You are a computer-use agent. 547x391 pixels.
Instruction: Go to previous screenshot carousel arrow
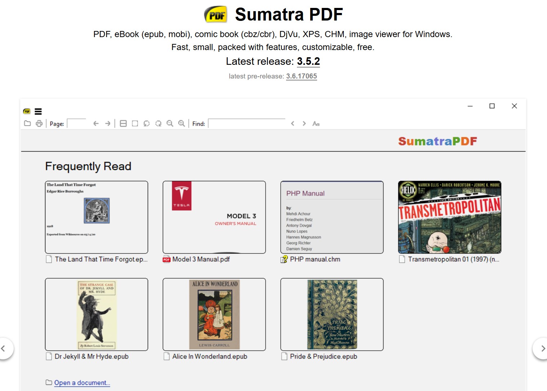pos(4,349)
